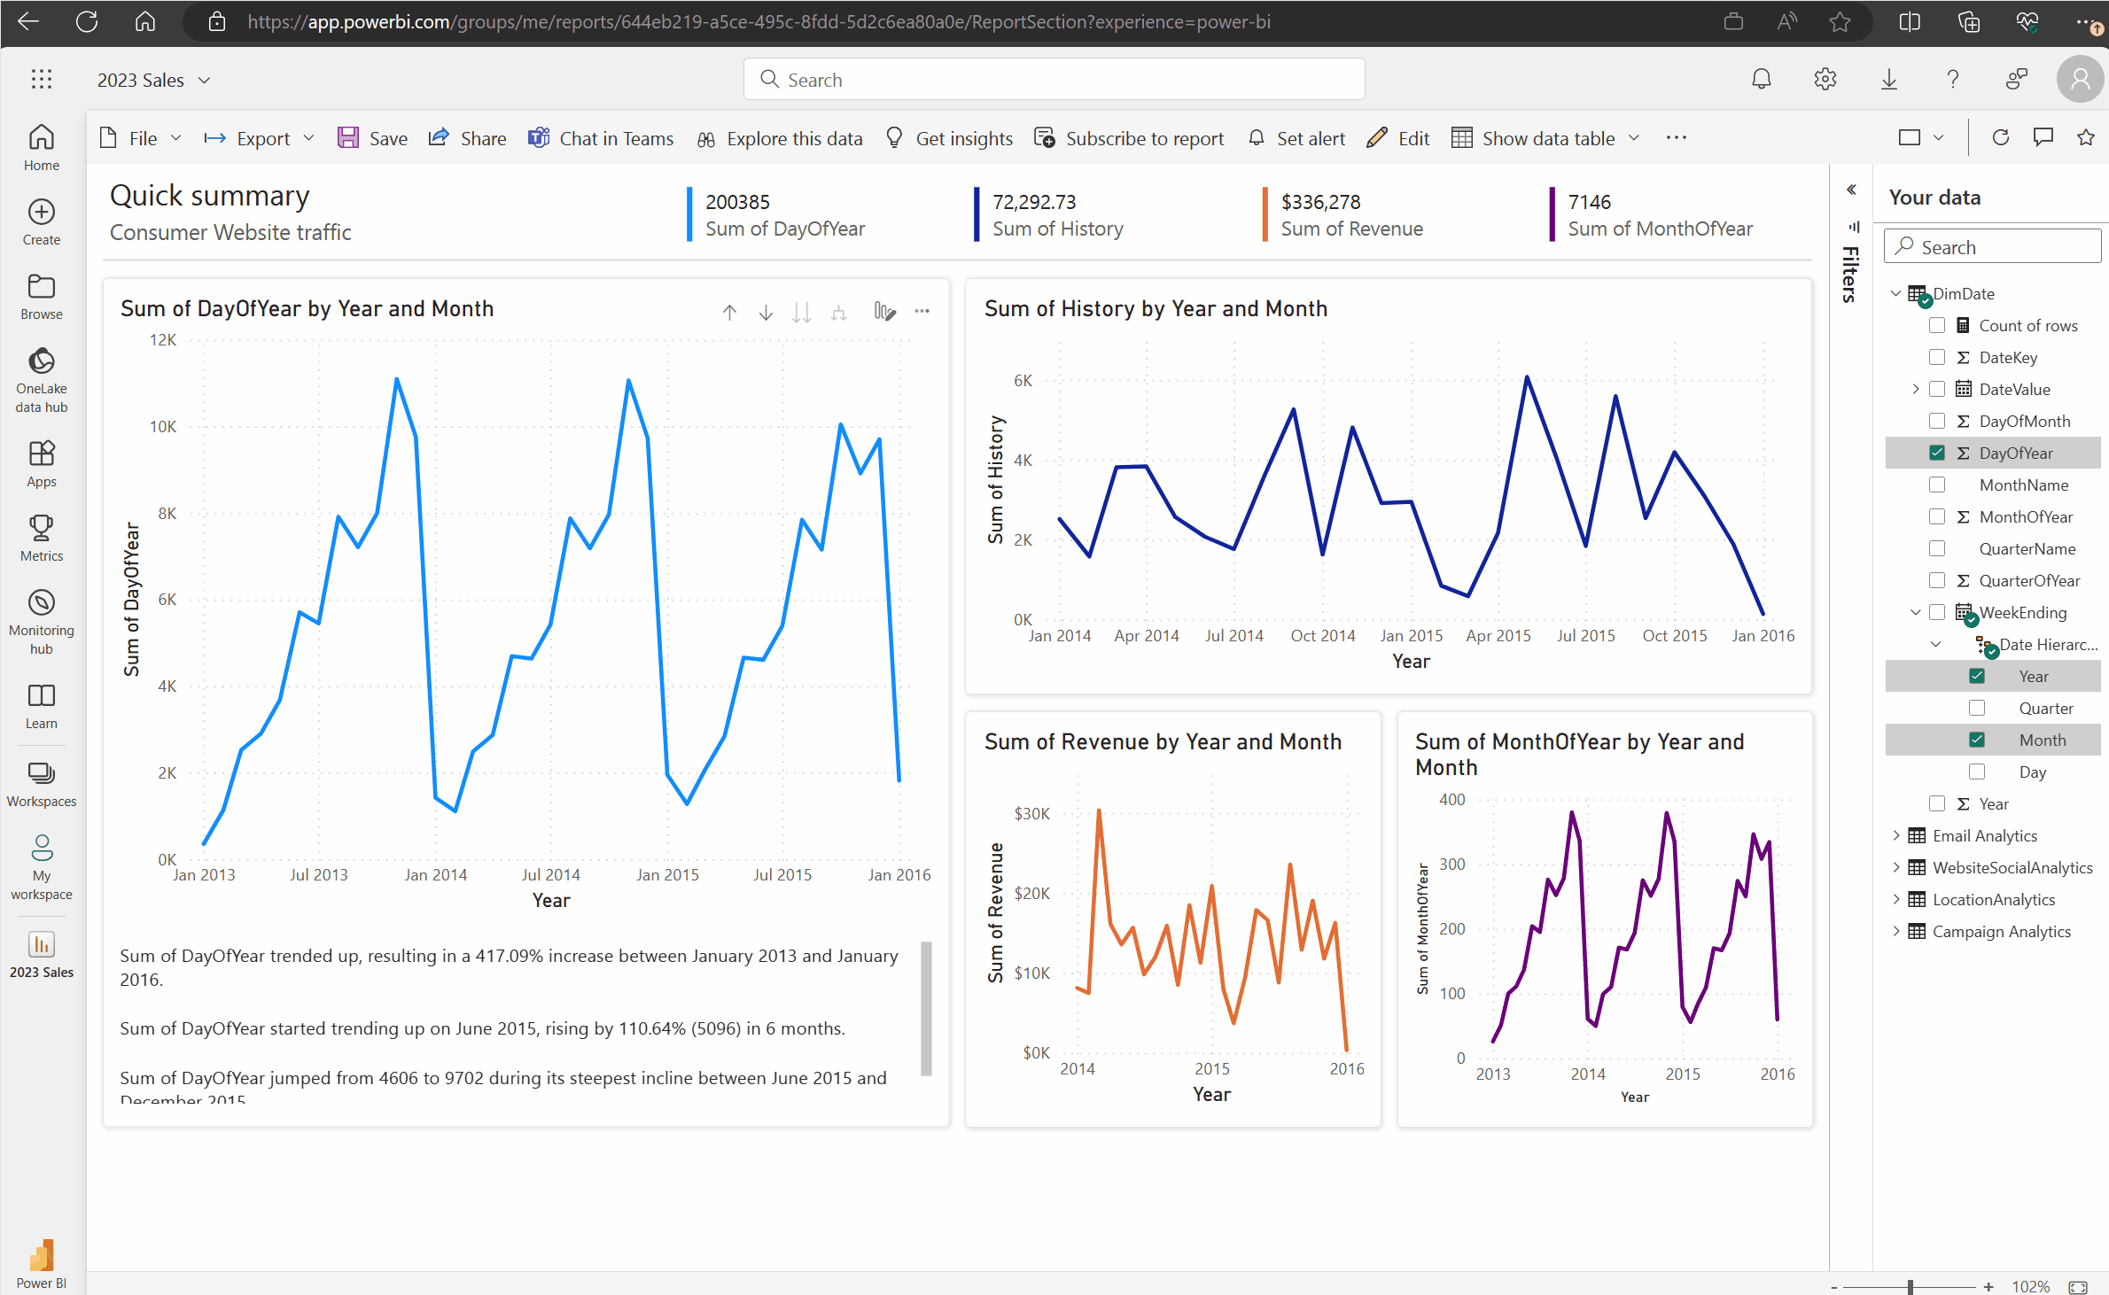The image size is (2109, 1295).
Task: Click the Subscribe to report icon
Action: tap(1044, 137)
